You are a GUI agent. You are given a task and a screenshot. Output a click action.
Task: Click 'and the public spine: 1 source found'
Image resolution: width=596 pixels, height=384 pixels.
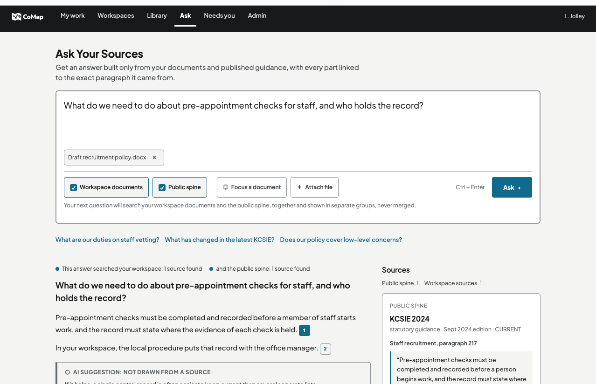click(x=263, y=269)
